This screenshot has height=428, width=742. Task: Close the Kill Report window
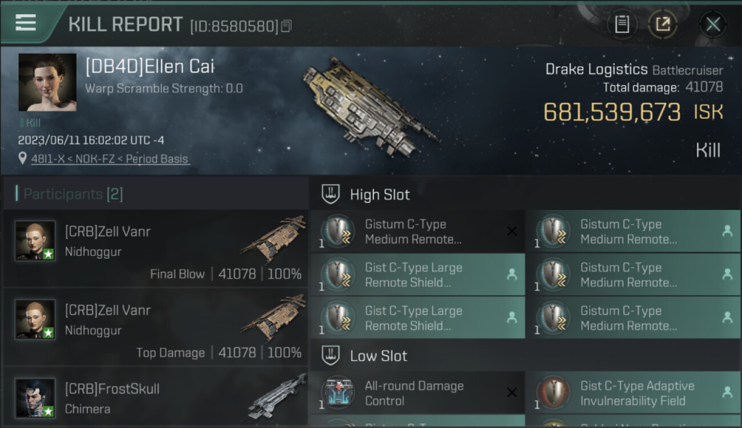pyautogui.click(x=713, y=24)
